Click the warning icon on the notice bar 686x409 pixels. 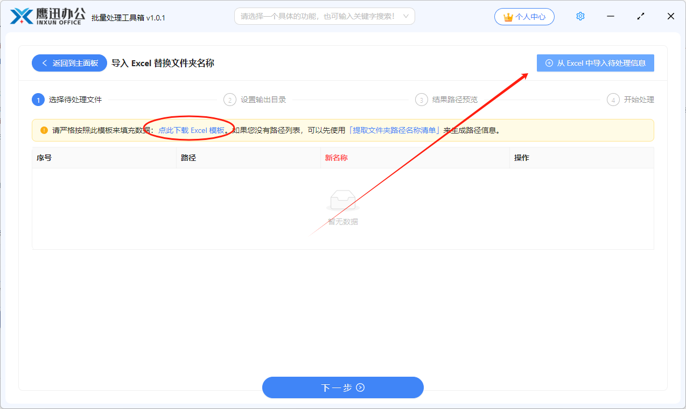coord(44,130)
